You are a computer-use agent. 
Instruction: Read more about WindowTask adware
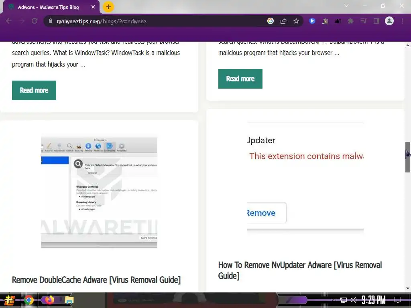(34, 90)
